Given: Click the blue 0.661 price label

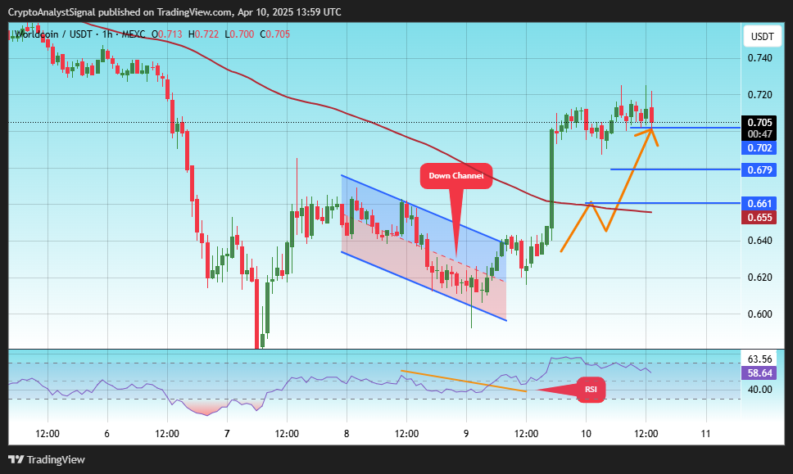Looking at the screenshot, I should 759,204.
